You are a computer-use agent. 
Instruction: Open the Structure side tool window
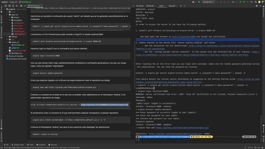[x=1, y=137]
